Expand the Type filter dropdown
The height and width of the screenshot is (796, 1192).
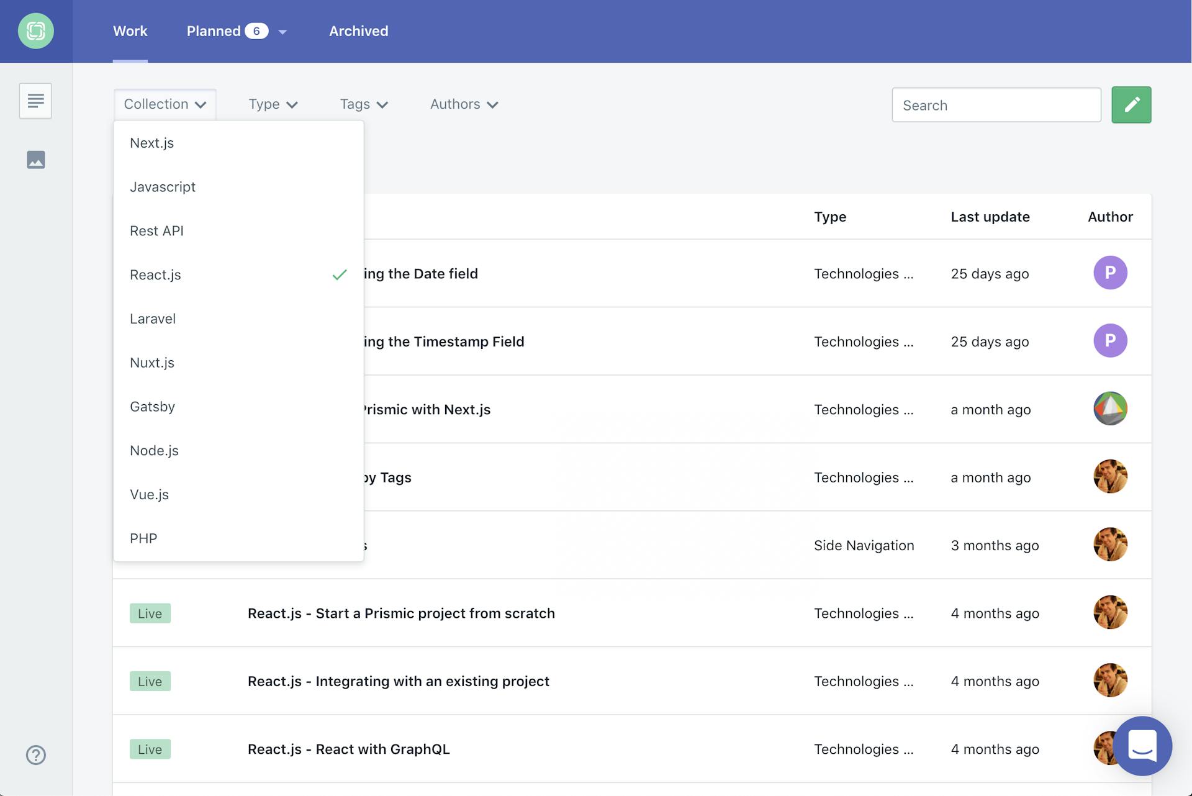[273, 104]
